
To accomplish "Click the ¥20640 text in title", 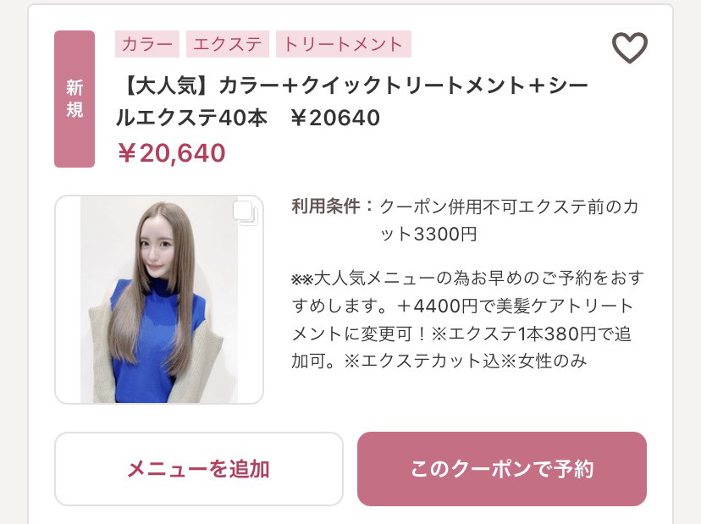I will 335,118.
